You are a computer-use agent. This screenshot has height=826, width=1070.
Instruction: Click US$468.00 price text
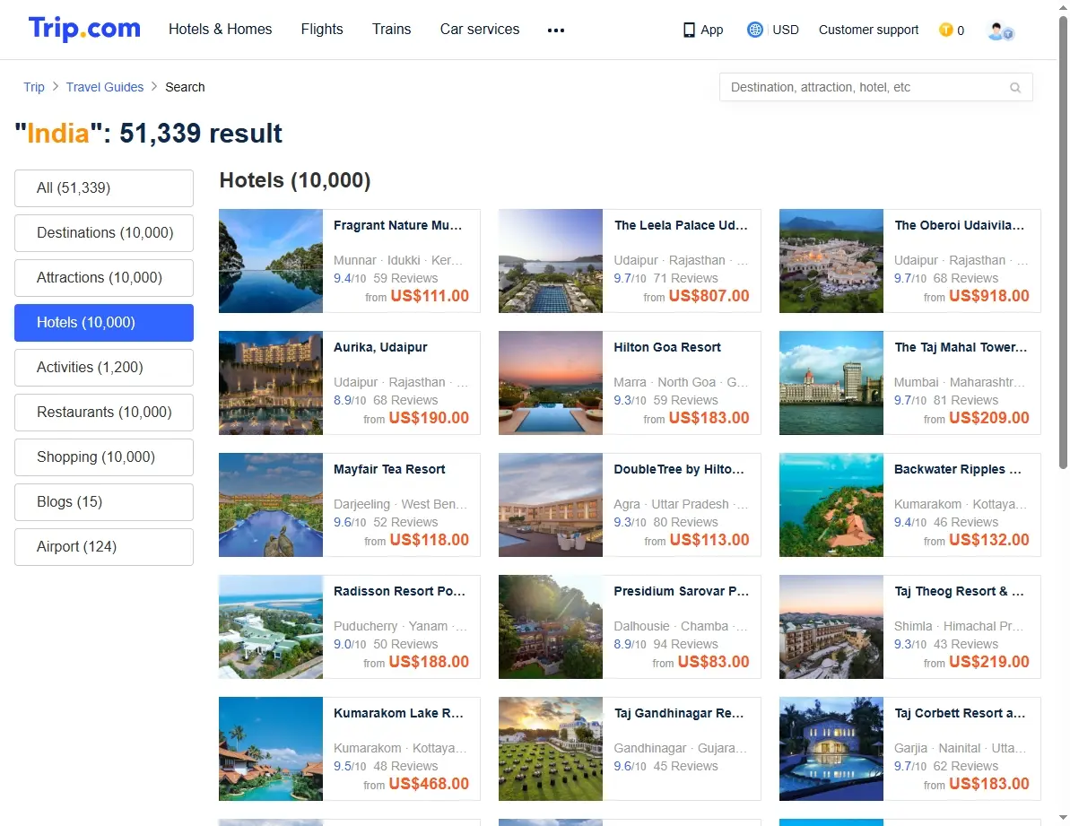click(429, 785)
